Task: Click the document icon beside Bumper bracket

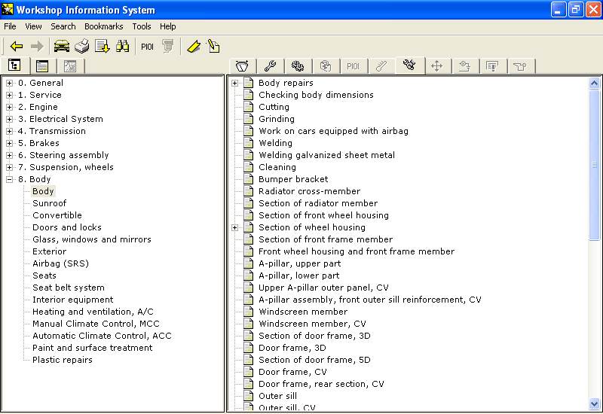Action: 249,179
